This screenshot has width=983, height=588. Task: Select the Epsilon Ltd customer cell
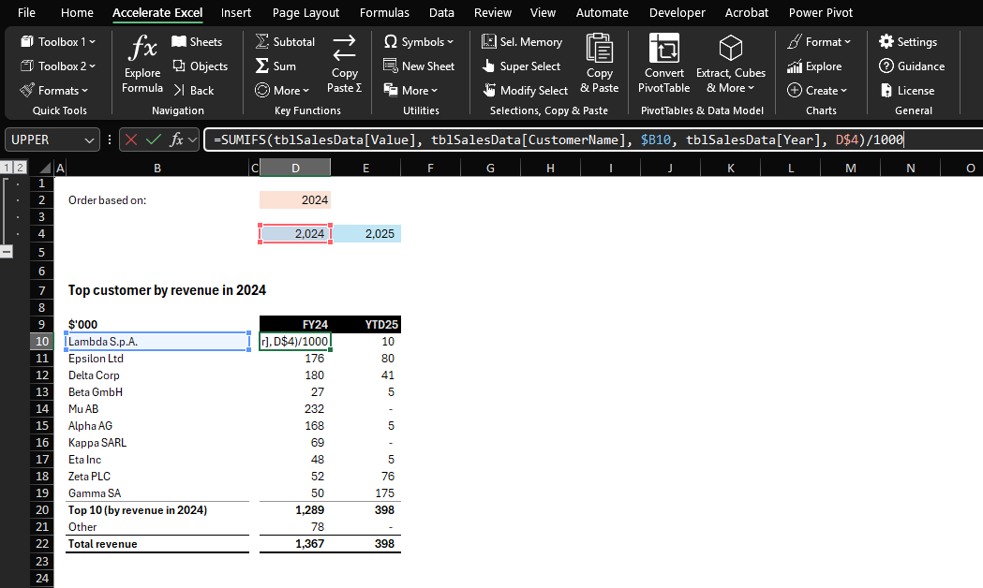[157, 359]
